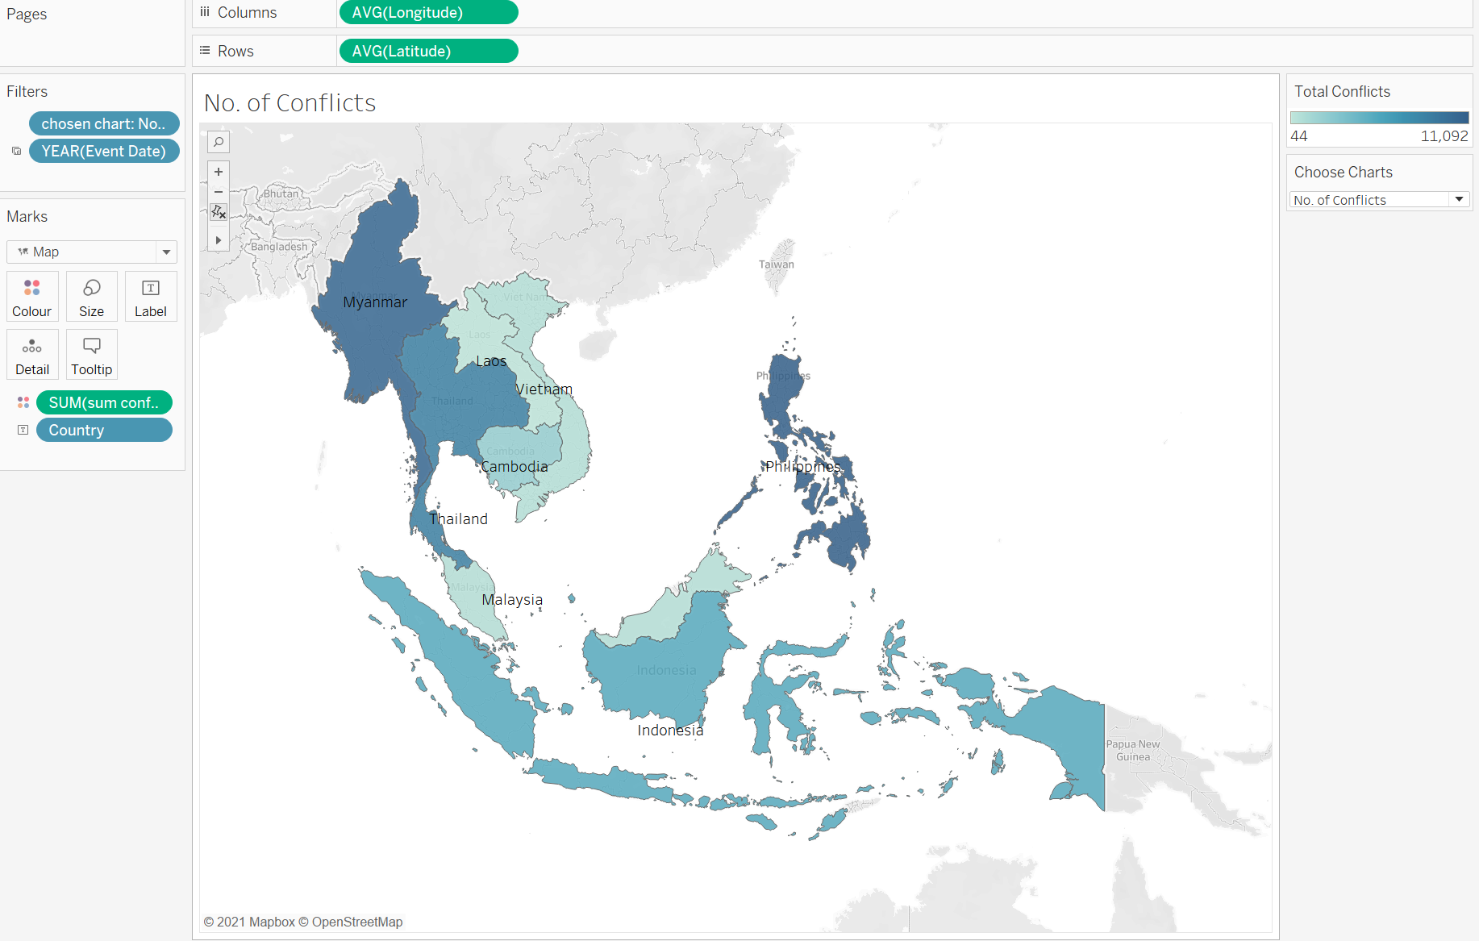Select the Country label pill in Marks
Viewport: 1479px width, 941px height.
click(x=104, y=431)
